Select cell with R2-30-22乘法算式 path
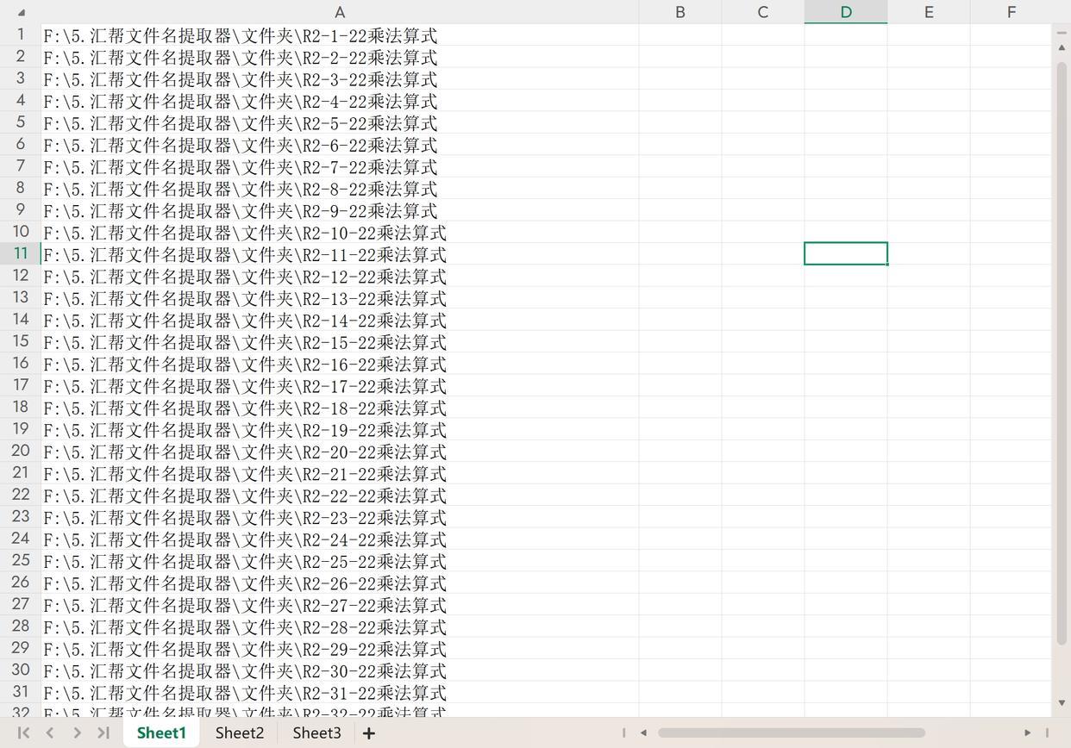Image resolution: width=1071 pixels, height=748 pixels. (340, 670)
